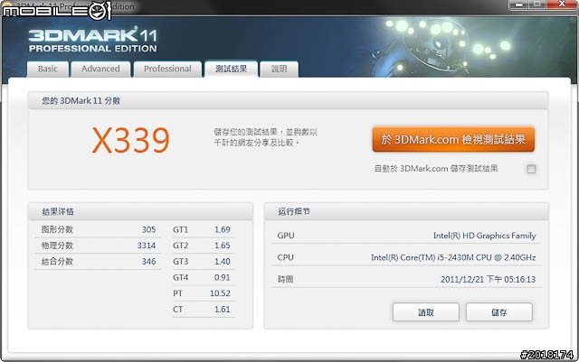Click the GT4 result 0.91
Image resolution: width=579 pixels, height=362 pixels.
(223, 277)
